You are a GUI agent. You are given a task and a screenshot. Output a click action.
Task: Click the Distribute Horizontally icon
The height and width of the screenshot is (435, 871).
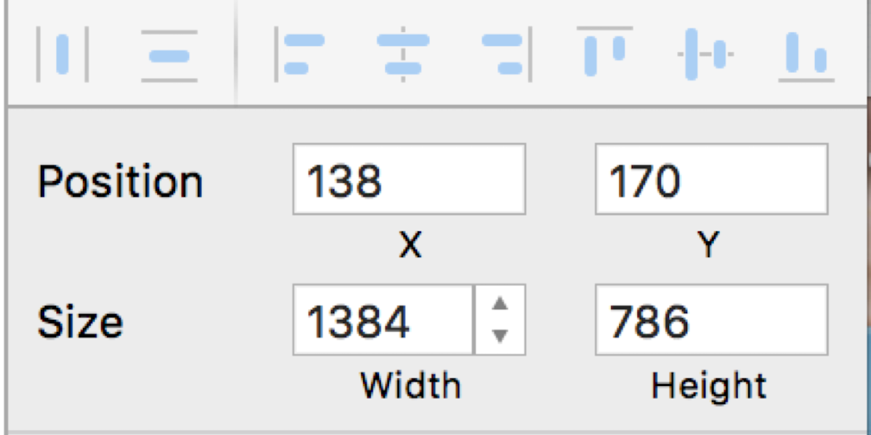[x=62, y=55]
